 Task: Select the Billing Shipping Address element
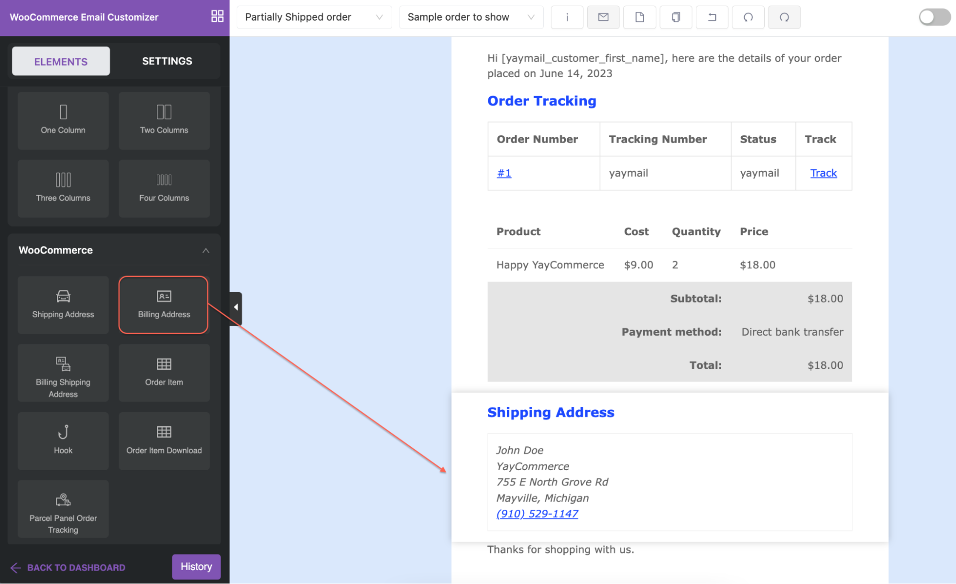[x=63, y=373]
